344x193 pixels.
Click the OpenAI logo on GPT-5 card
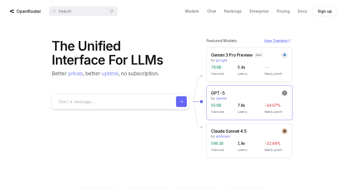click(285, 93)
